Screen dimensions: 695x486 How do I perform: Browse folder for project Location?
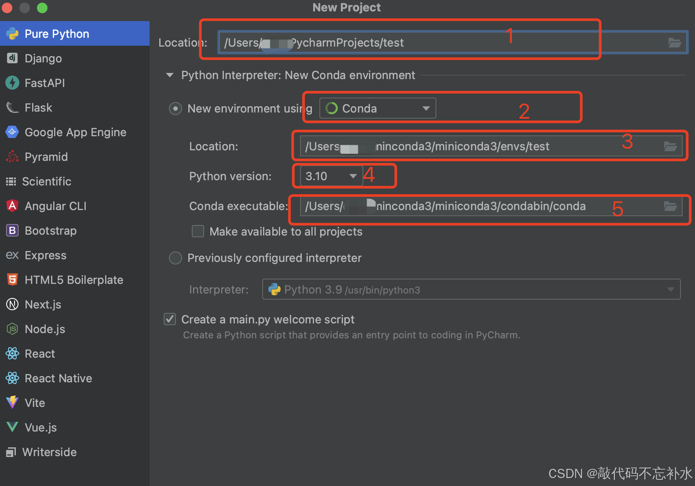(x=675, y=43)
